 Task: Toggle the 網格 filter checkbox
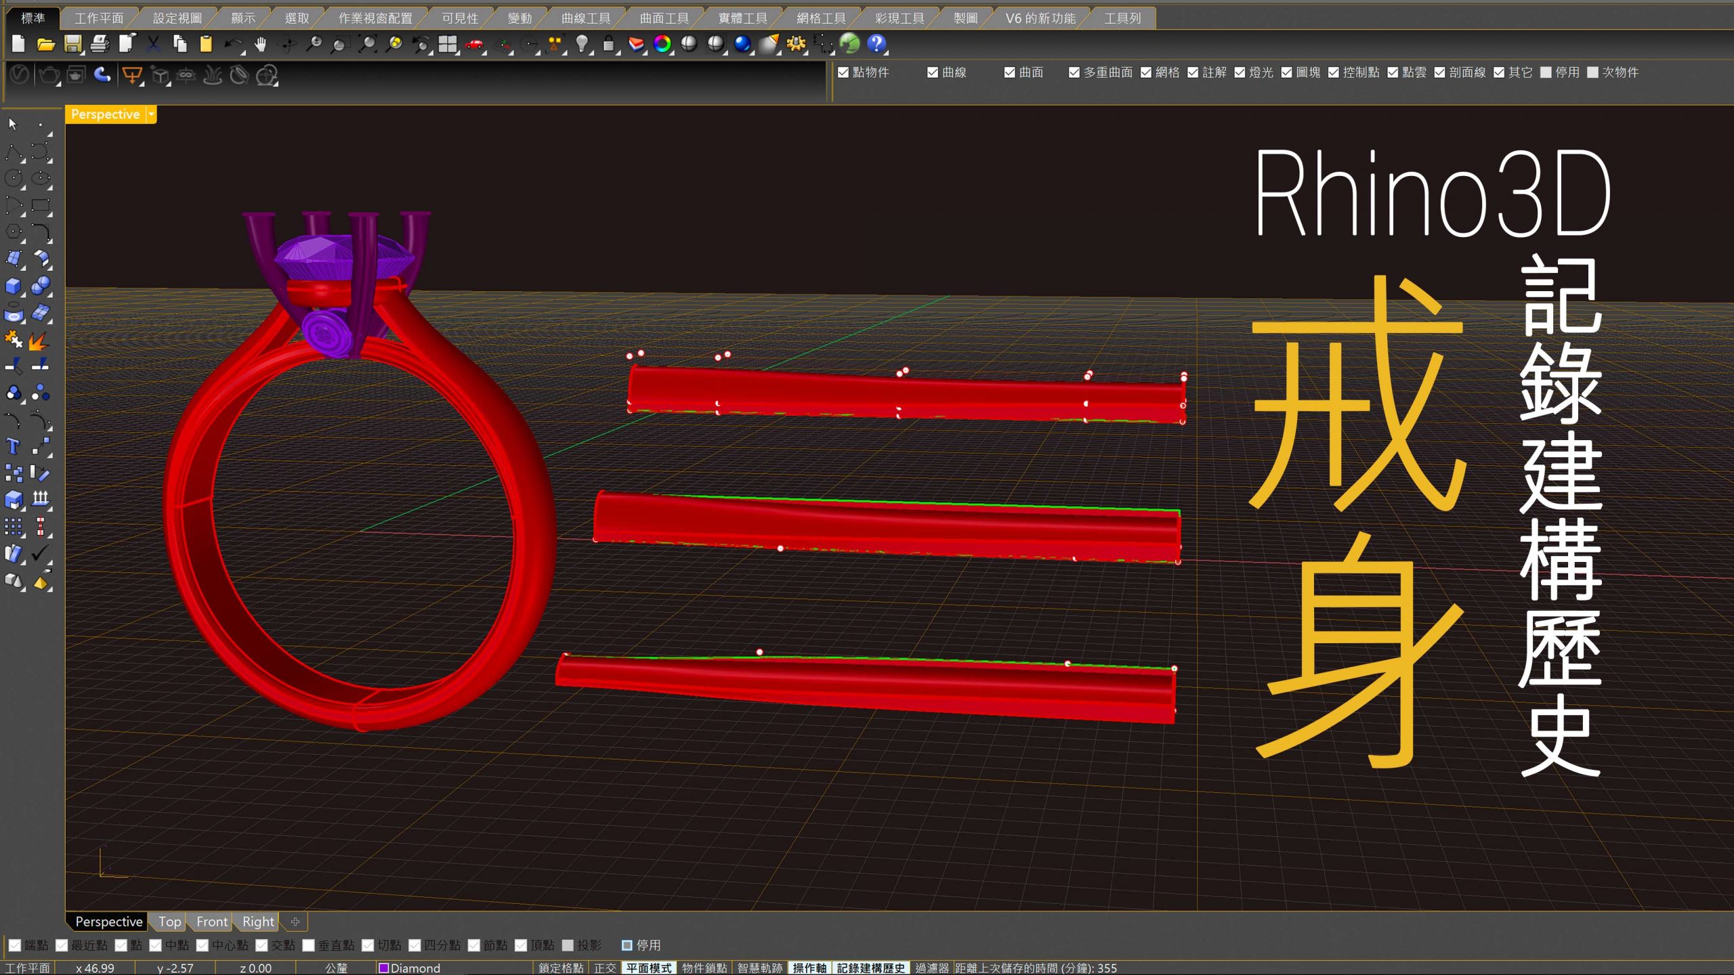1146,72
